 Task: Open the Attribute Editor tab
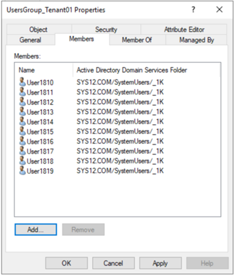click(184, 29)
